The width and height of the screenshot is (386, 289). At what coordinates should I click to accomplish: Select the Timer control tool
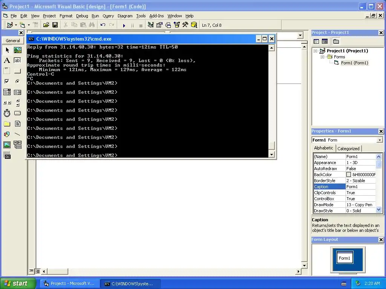pyautogui.click(x=7, y=113)
